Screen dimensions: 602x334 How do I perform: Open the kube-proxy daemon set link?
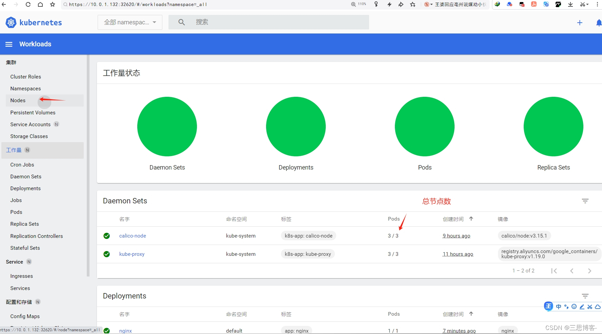click(x=132, y=254)
